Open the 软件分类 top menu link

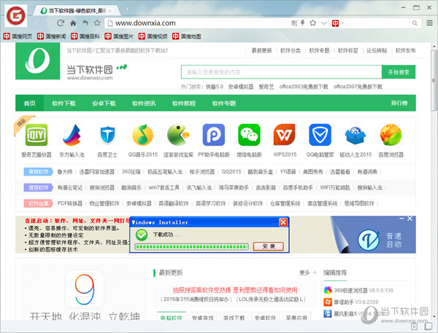tap(291, 50)
